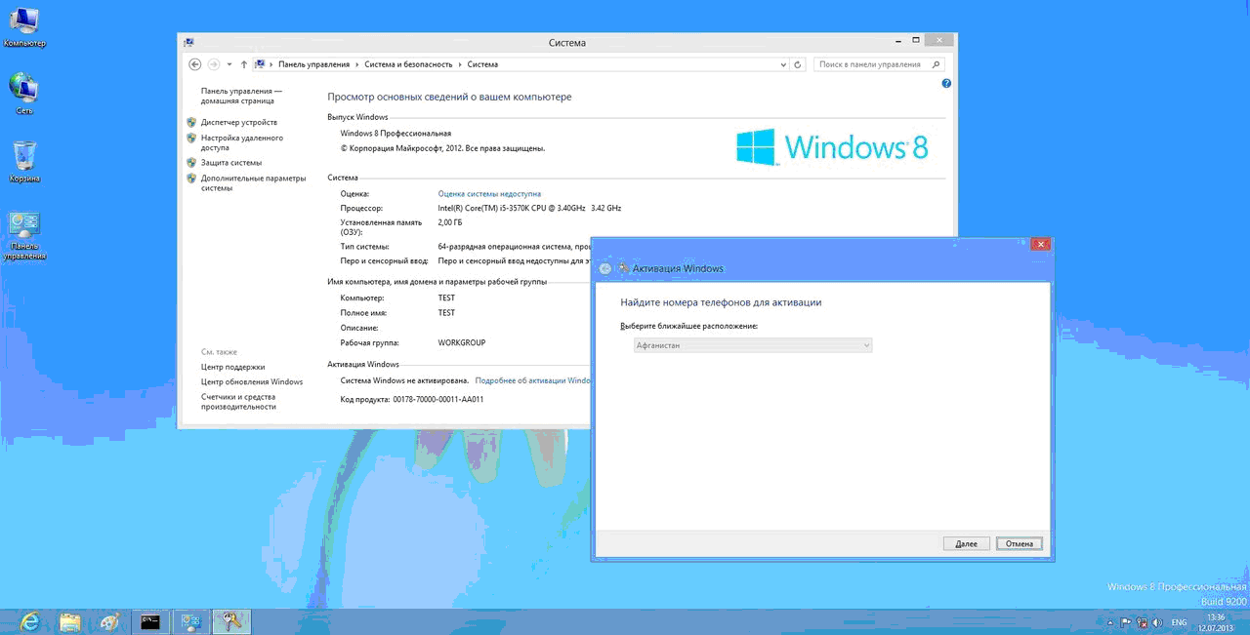Open File Explorer folder icon on the taskbar
The width and height of the screenshot is (1250, 635).
click(x=69, y=621)
